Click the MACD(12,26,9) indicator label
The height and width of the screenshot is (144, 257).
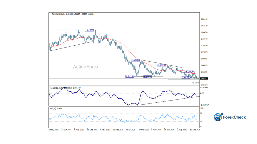point(57,88)
